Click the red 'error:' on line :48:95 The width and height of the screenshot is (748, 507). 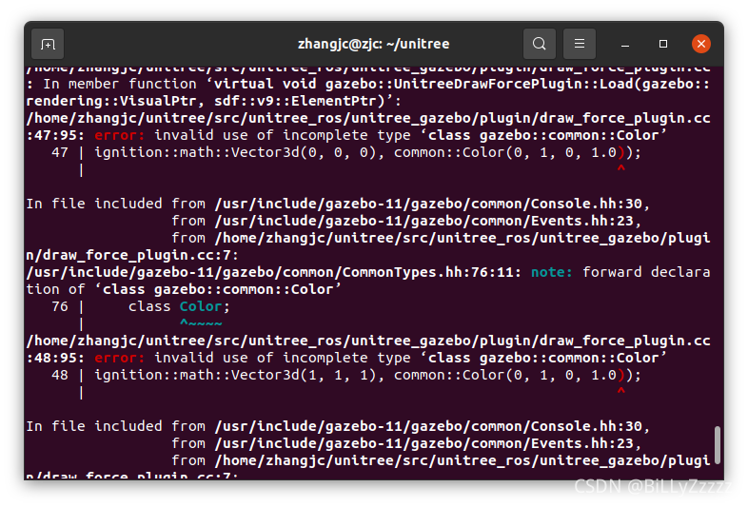[119, 358]
